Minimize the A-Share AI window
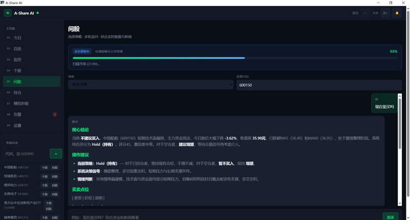This screenshot has height=220, width=410. coord(378,3)
